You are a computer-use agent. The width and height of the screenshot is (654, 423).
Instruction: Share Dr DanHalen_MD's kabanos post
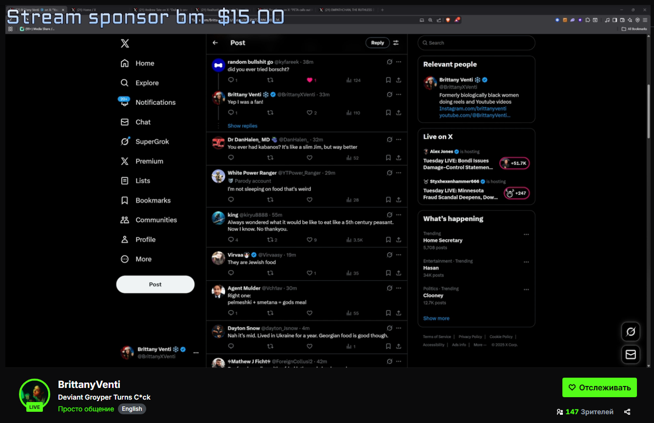coord(399,158)
